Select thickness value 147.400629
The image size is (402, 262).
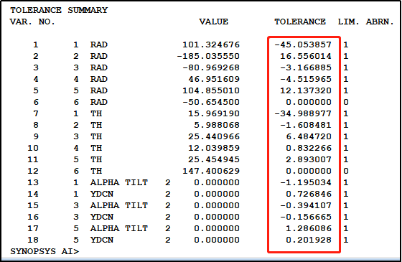coord(211,171)
